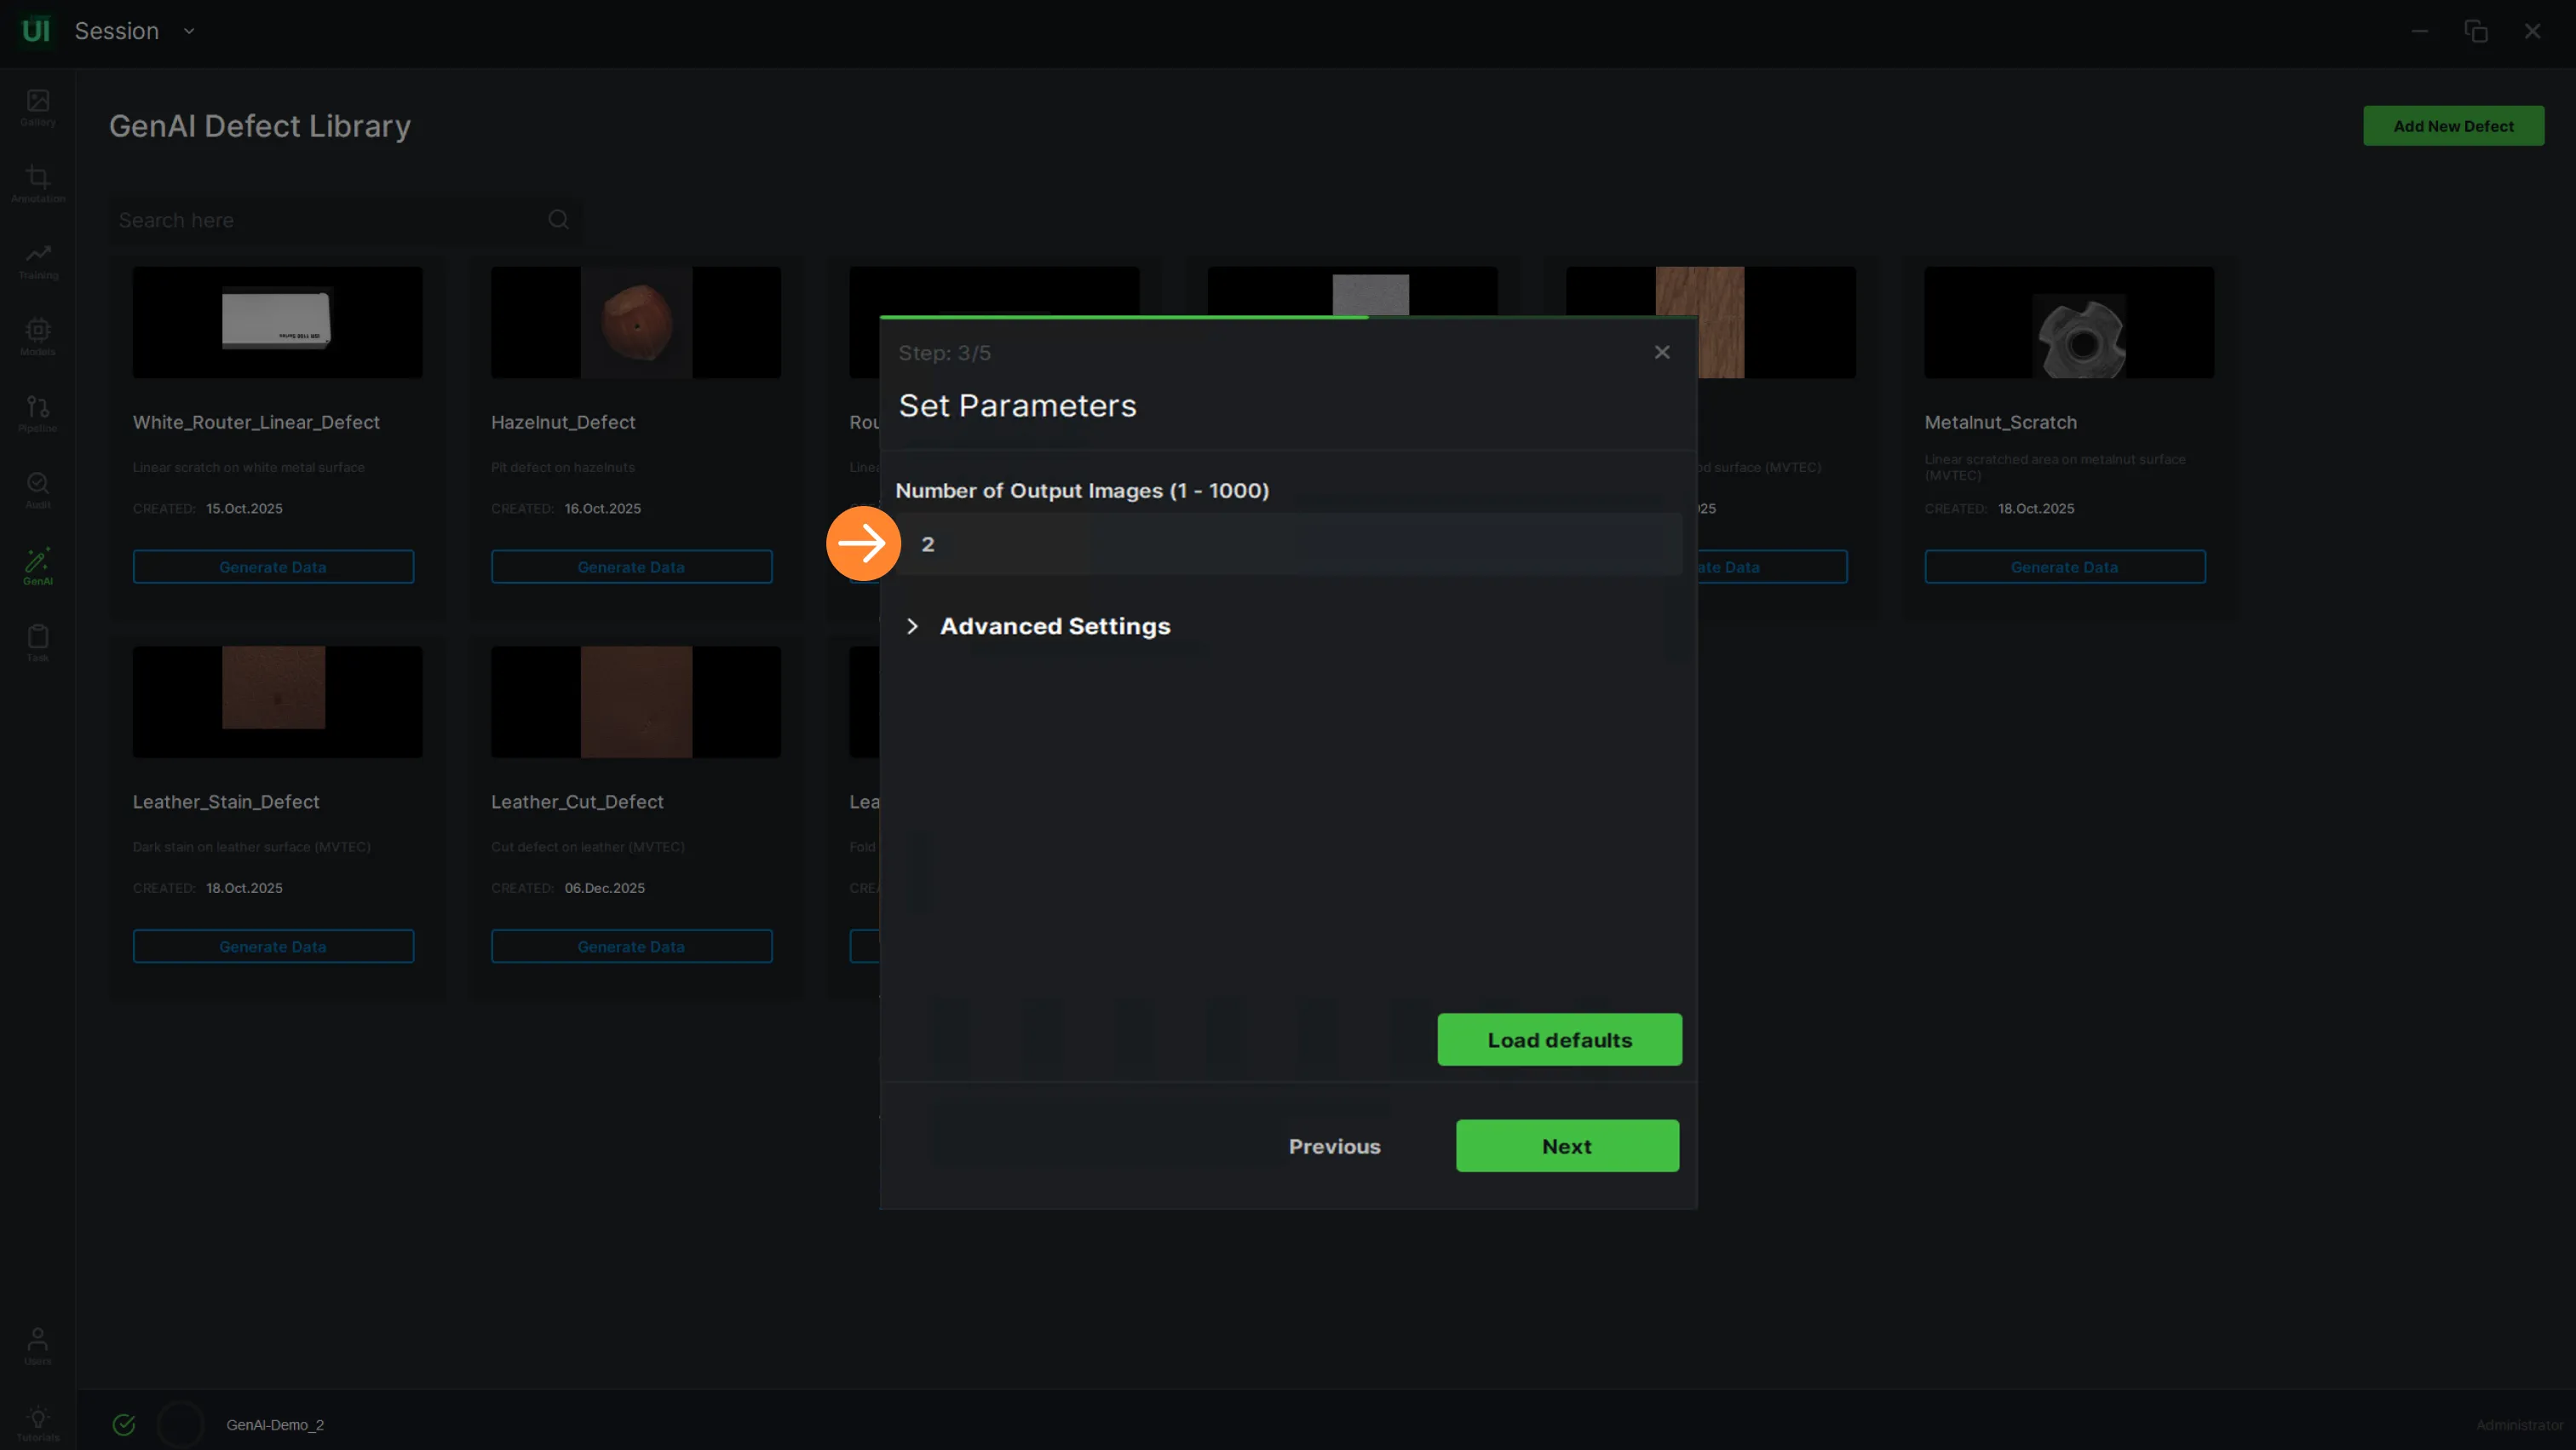Close the Set Parameters dialog

pyautogui.click(x=1662, y=352)
